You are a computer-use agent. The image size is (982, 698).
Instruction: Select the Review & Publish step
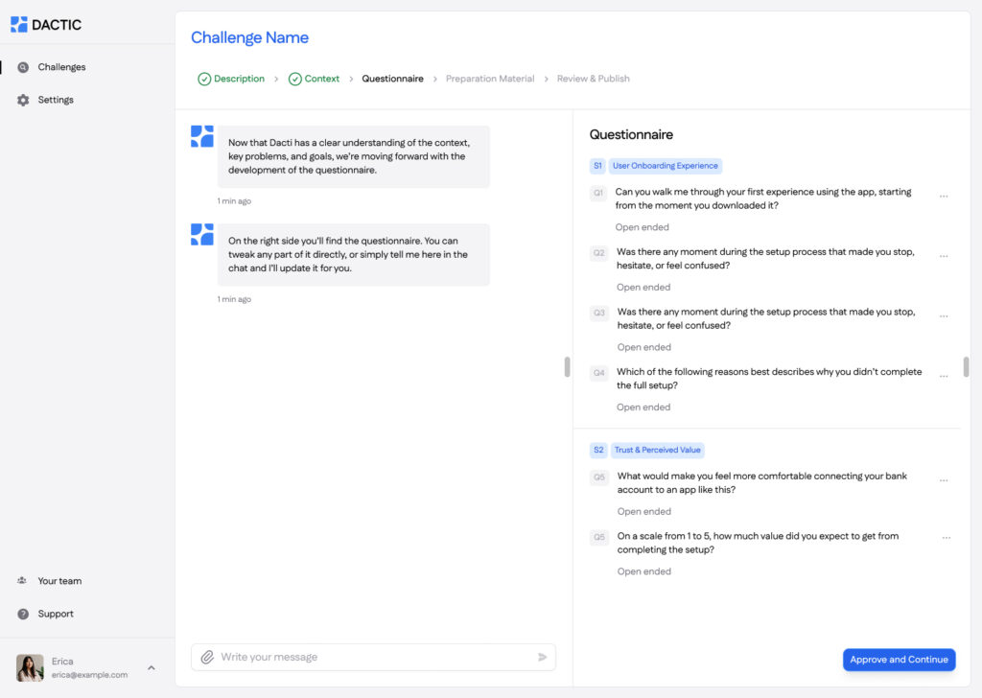tap(593, 79)
